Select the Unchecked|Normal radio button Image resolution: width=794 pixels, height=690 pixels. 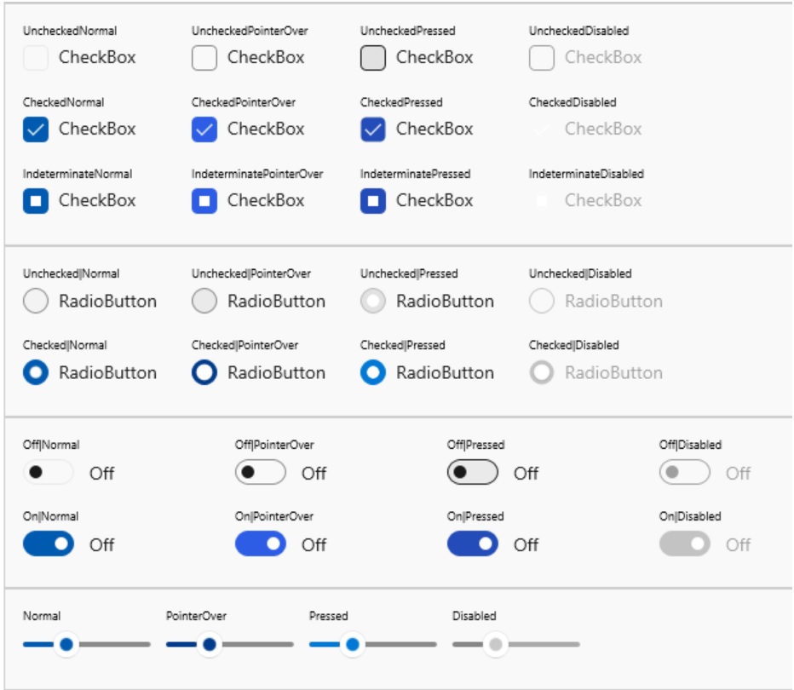pos(36,302)
